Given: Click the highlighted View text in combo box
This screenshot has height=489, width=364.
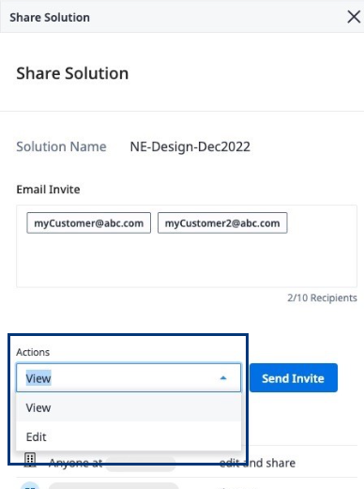Looking at the screenshot, I should [x=38, y=378].
